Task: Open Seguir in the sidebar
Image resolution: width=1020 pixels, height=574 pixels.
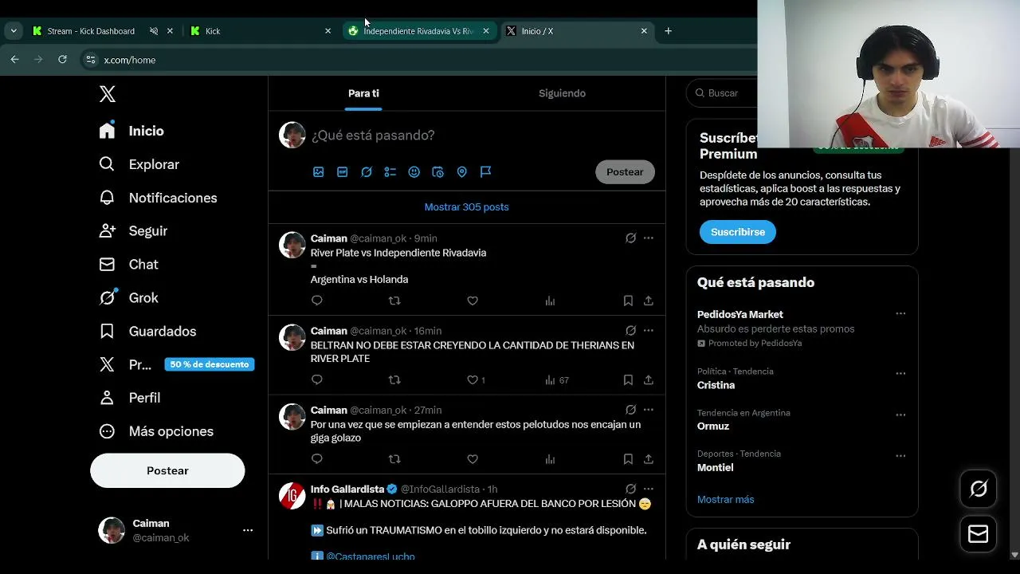Action: (x=133, y=230)
